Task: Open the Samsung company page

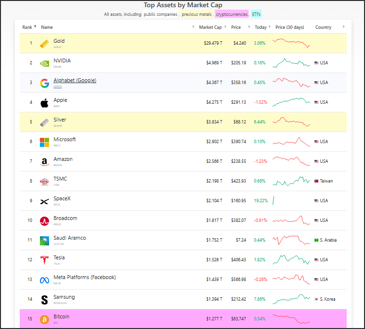Action: click(x=64, y=297)
